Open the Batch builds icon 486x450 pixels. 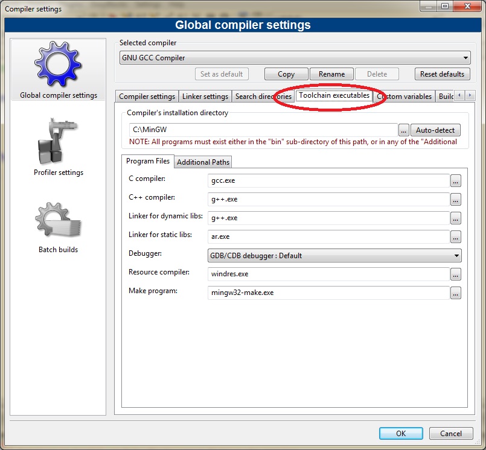(58, 220)
